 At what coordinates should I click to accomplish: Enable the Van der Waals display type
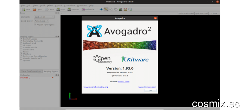click(21, 48)
